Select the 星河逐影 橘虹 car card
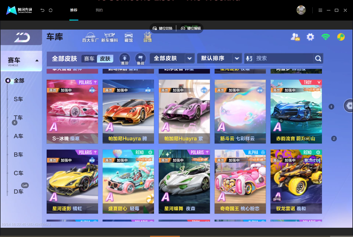This screenshot has width=353, height=237. (72, 181)
